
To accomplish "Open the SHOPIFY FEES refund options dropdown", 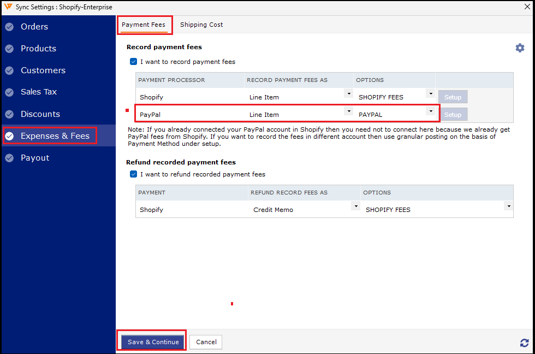I will [508, 207].
